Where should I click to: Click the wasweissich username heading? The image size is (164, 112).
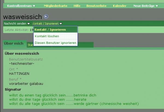click(23, 17)
